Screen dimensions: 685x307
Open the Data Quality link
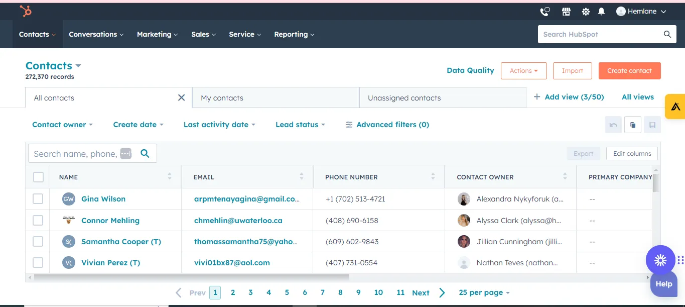(470, 70)
